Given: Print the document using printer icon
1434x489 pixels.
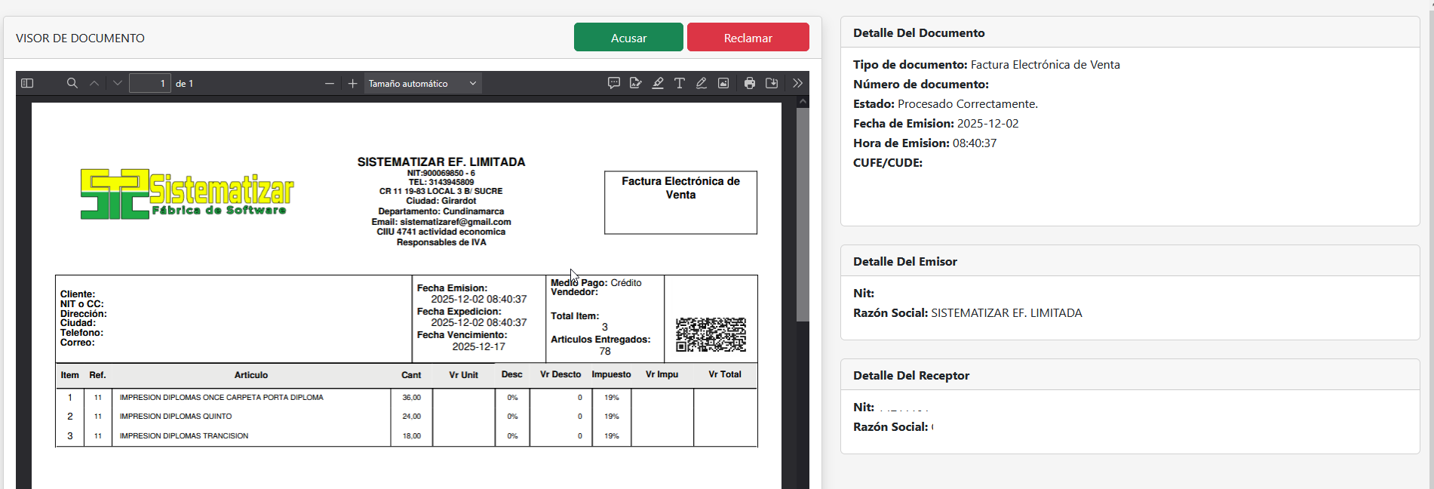Looking at the screenshot, I should (x=750, y=83).
